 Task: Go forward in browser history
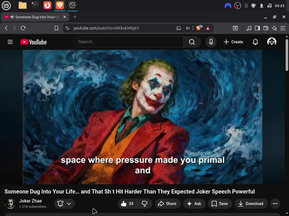(14, 28)
